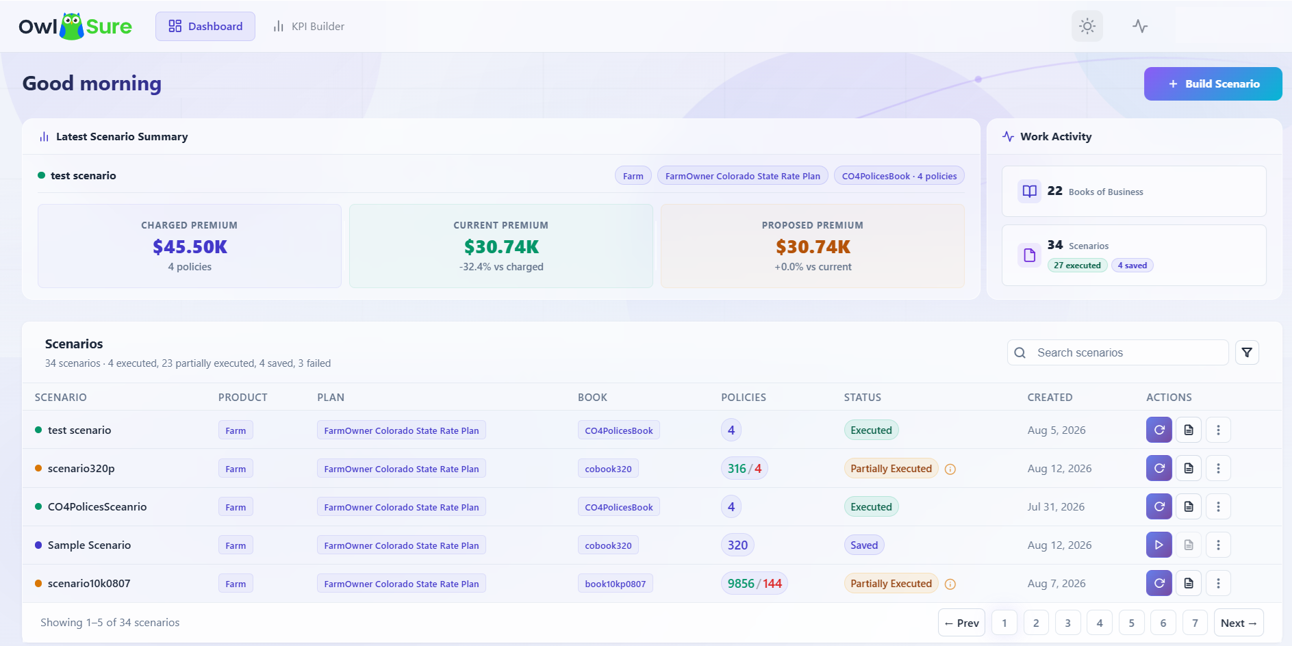
Task: Click the Proposed Premium $30.74K card
Action: click(813, 246)
